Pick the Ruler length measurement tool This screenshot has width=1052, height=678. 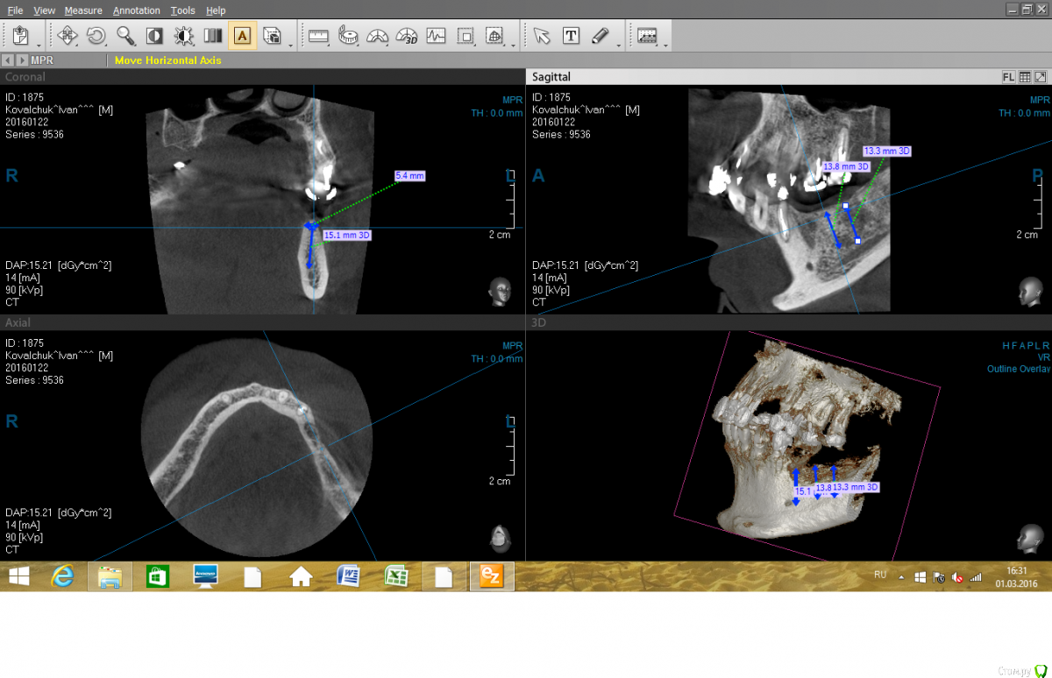point(317,36)
